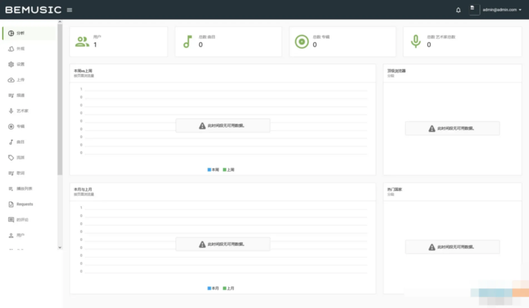Open the comments icon in the sidebar

pyautogui.click(x=11, y=220)
